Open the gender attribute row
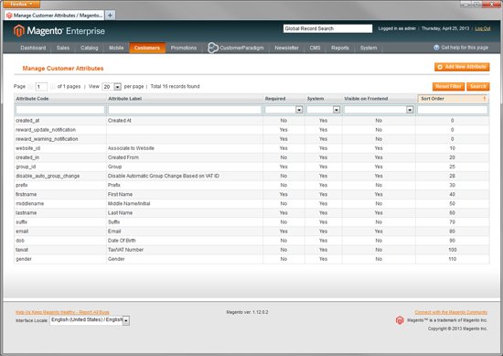 (x=251, y=259)
